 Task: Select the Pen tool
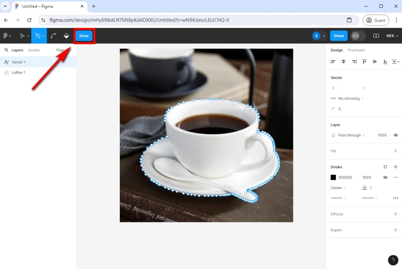pyautogui.click(x=38, y=35)
